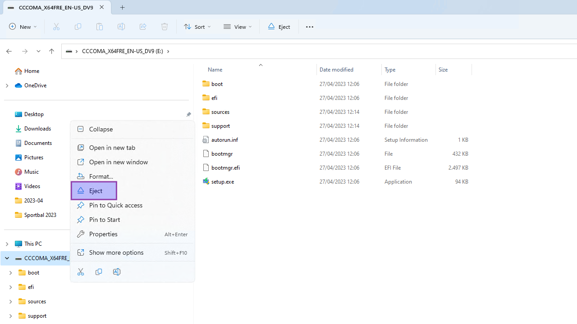
Task: Click the pin icon beside Desktop
Action: coord(188,114)
